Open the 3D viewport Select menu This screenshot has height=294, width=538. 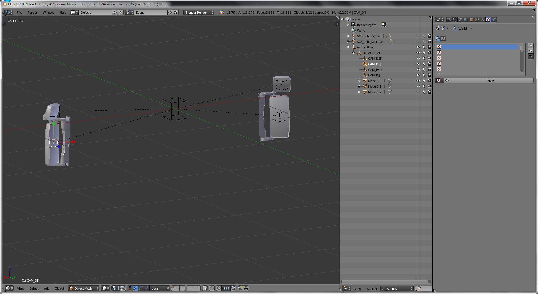pos(34,288)
